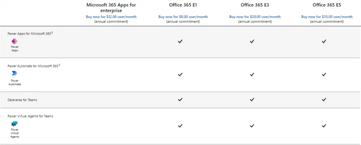Viewport: 361px width, 145px height.
Task: Open footnote 8 beside Power Apps for Microsoft 365
Action: 52,33
